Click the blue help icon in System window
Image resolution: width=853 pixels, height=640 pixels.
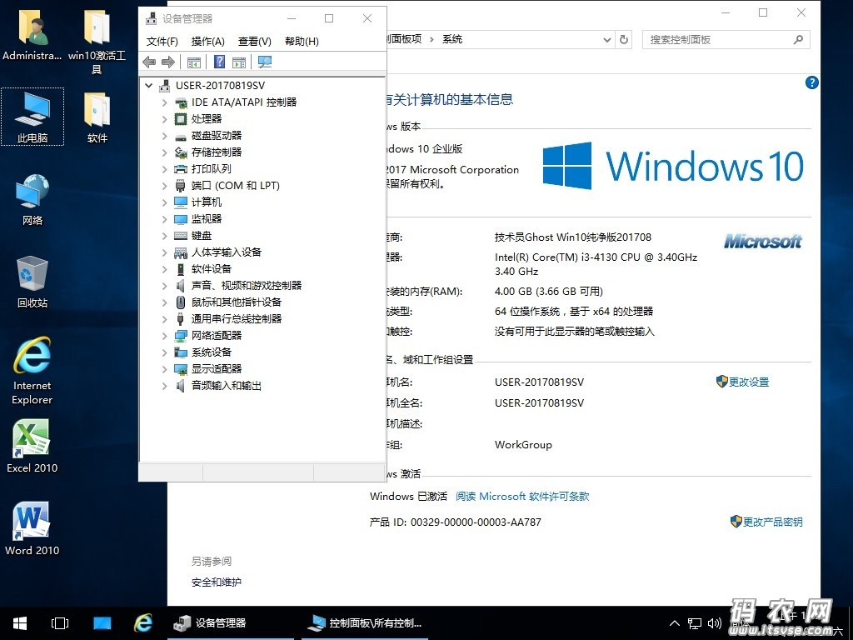(811, 82)
